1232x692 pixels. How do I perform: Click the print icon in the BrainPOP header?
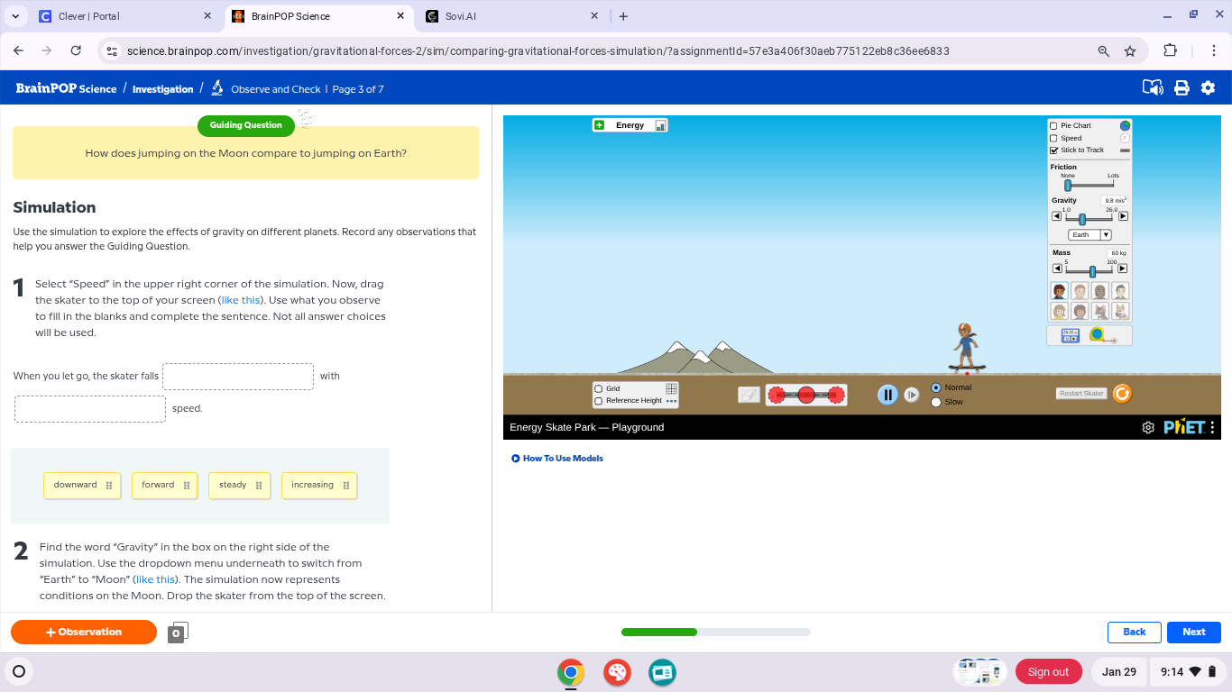(1181, 88)
